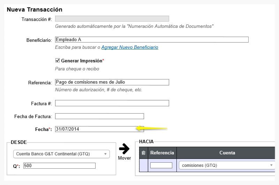Click the Generado automáticamente hint text
The height and width of the screenshot is (185, 279).
pyautogui.click(x=134, y=26)
